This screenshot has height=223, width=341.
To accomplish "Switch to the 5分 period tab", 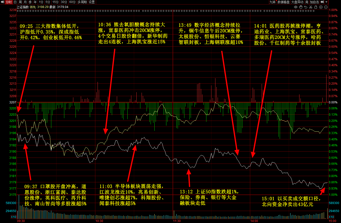I will click(48, 2).
